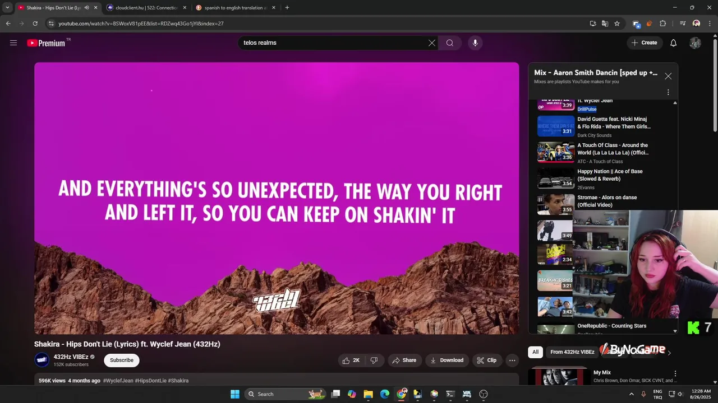Share the video
Screen dimensions: 718x403
click(404, 360)
